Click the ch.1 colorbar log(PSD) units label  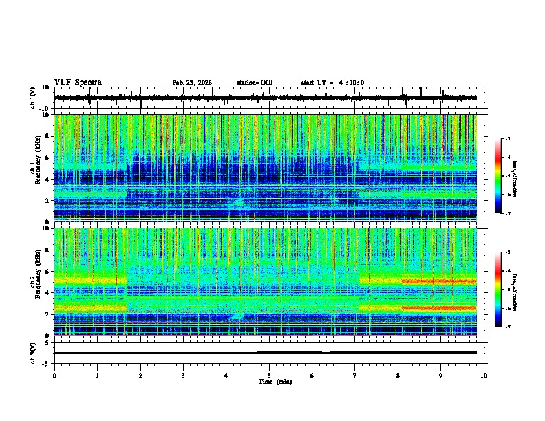(515, 179)
